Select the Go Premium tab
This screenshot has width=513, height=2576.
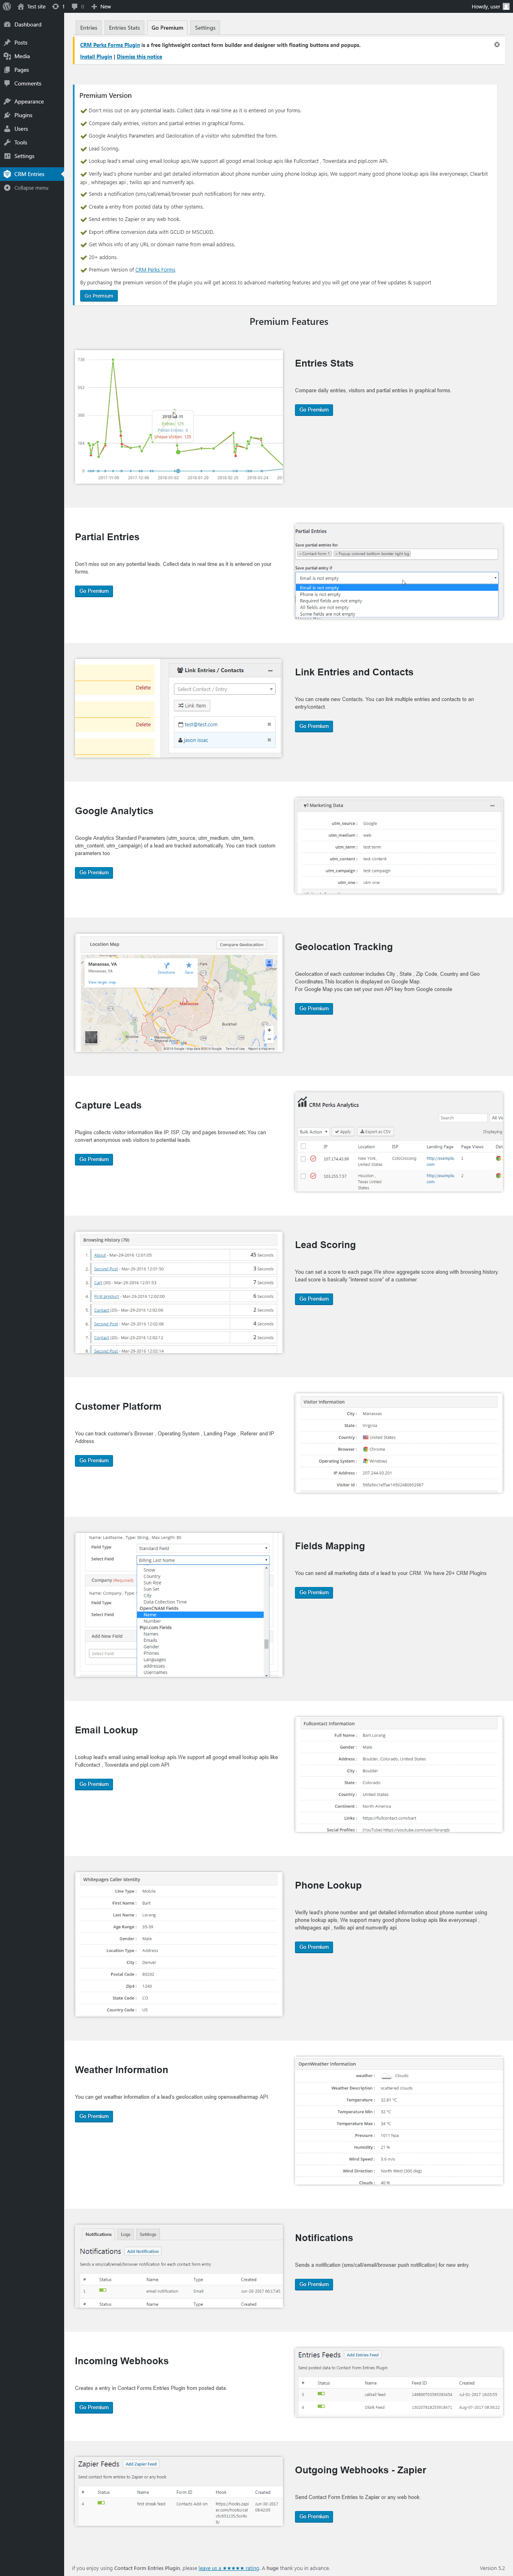click(168, 28)
